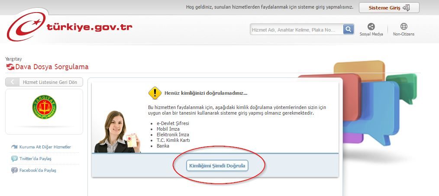Click Twitter'da Paylaş link
The height and width of the screenshot is (196, 439).
tap(35, 159)
